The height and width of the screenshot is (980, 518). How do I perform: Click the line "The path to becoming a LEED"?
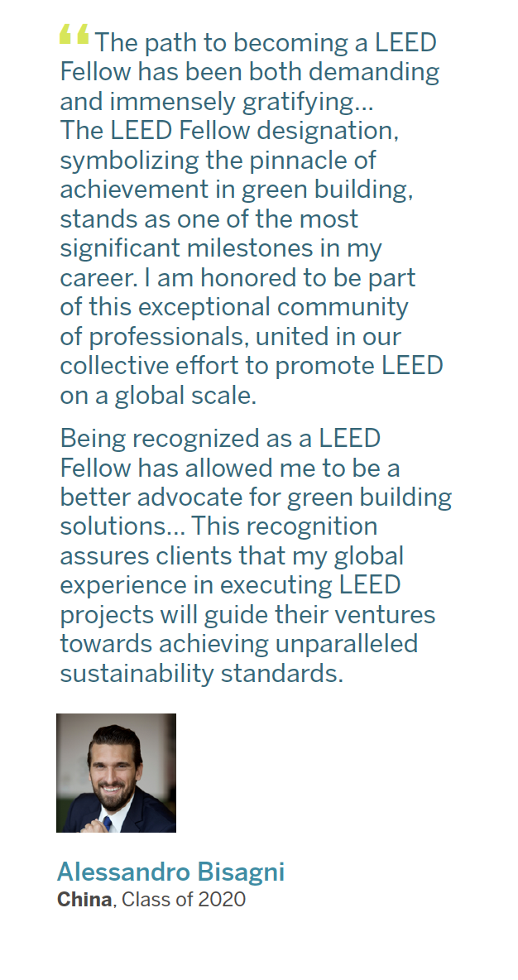tap(265, 43)
